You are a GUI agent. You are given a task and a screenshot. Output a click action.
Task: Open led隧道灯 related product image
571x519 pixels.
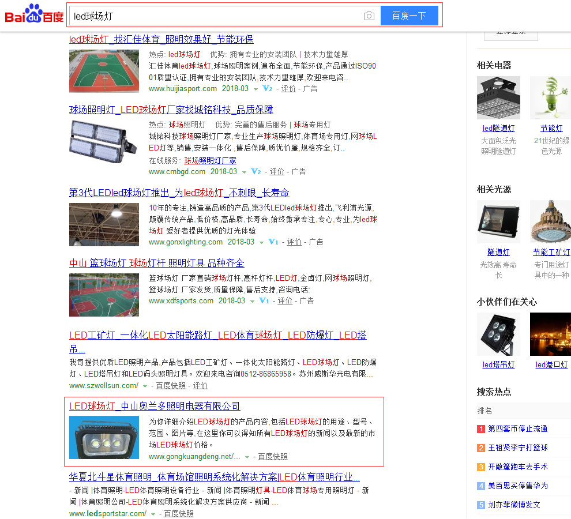click(498, 97)
